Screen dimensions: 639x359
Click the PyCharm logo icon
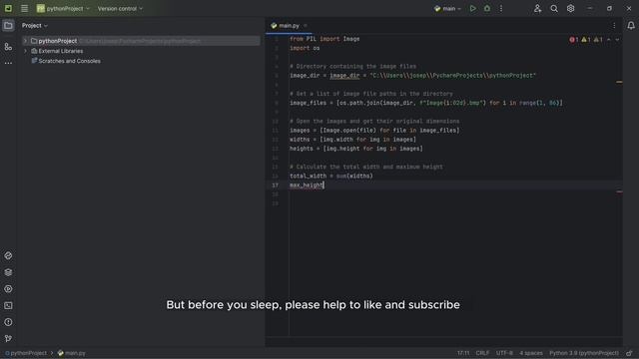coord(8,9)
